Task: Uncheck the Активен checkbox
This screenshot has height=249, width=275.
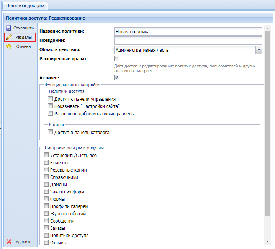Action: click(117, 77)
